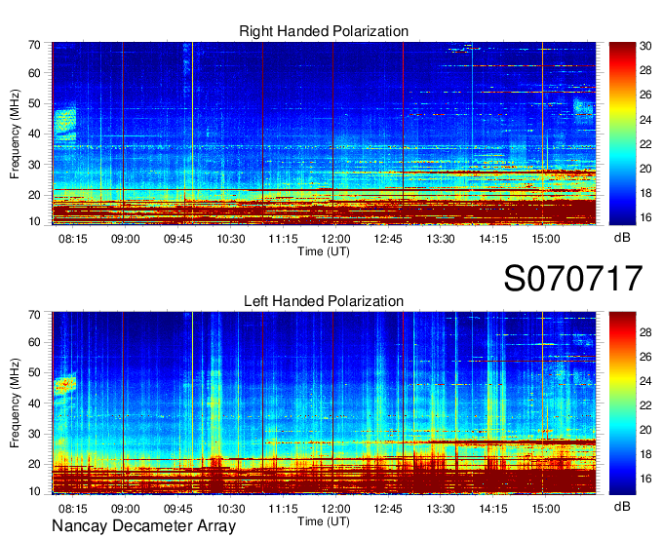This screenshot has width=663, height=538.
Task: Click the 09:45 time tick on Right Handed plot
Action: coord(178,239)
